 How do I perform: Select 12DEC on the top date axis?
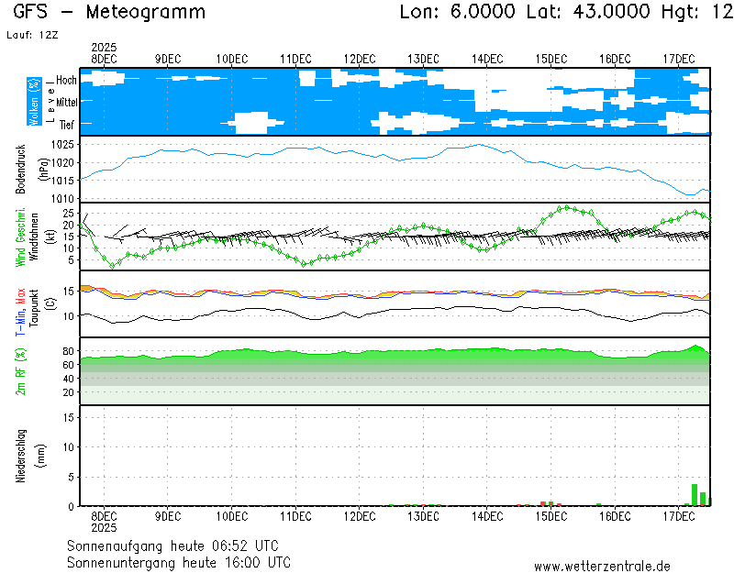click(360, 59)
